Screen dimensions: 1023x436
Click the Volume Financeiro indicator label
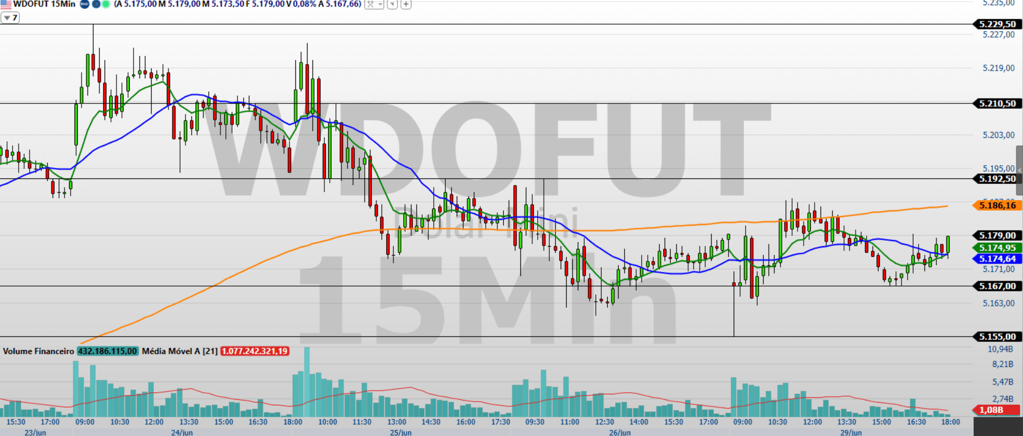pyautogui.click(x=38, y=351)
